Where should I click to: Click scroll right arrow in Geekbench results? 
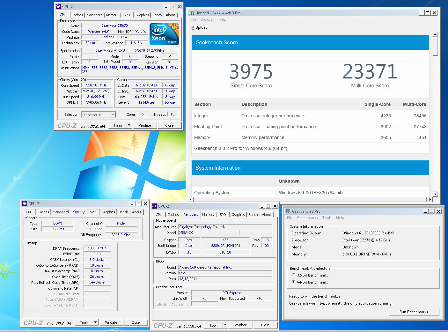[x=430, y=199]
